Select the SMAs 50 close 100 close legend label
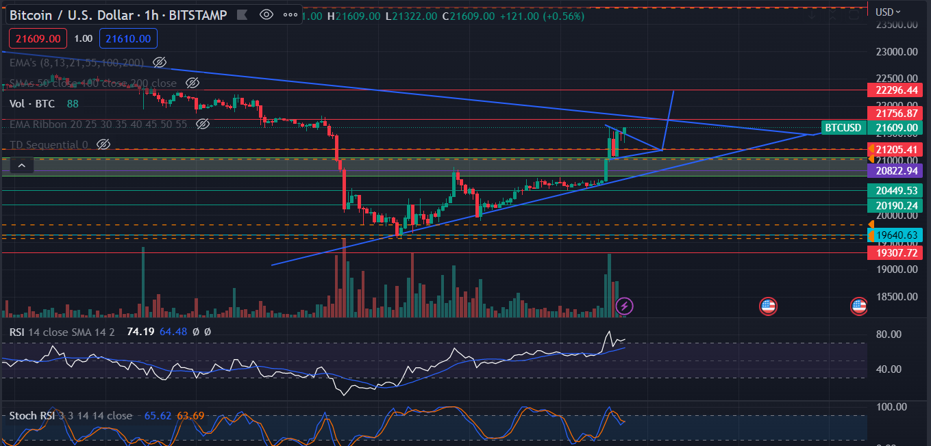This screenshot has height=446, width=931. tap(93, 83)
